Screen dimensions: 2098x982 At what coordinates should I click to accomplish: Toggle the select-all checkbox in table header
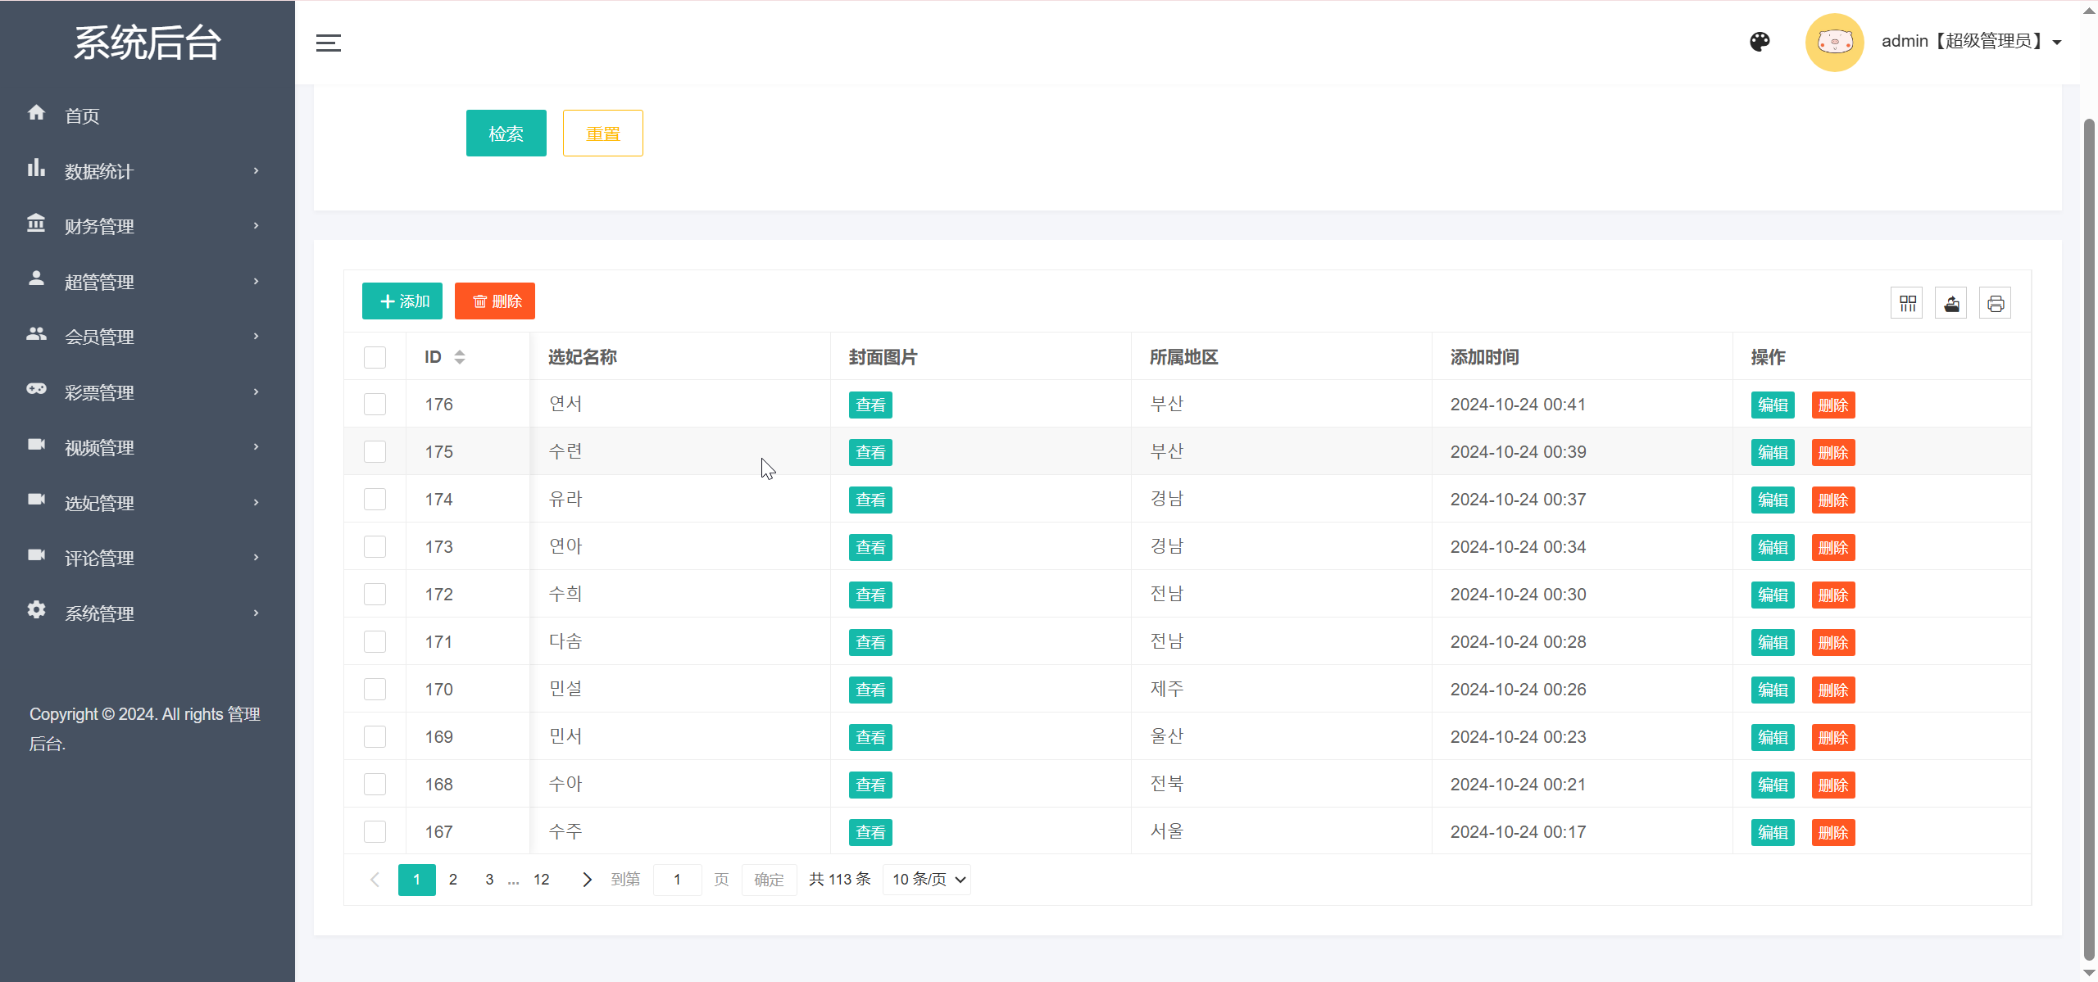[375, 357]
